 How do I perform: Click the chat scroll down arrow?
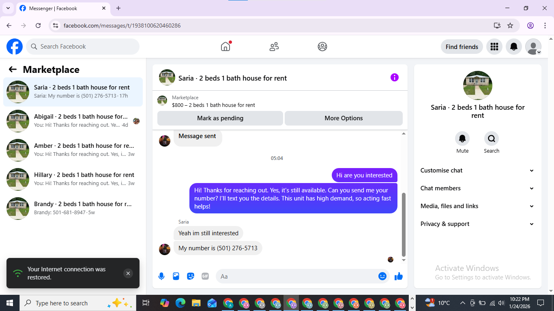(x=404, y=260)
